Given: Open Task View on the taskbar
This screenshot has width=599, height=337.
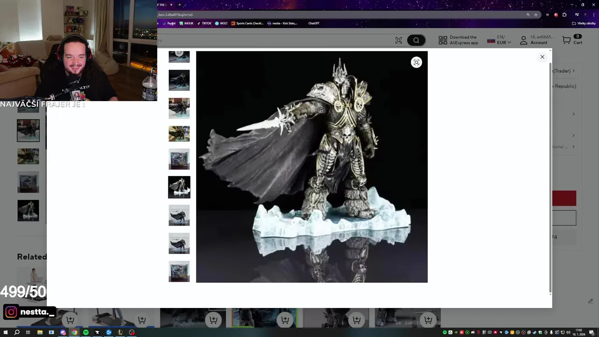Looking at the screenshot, I should click(x=28, y=332).
